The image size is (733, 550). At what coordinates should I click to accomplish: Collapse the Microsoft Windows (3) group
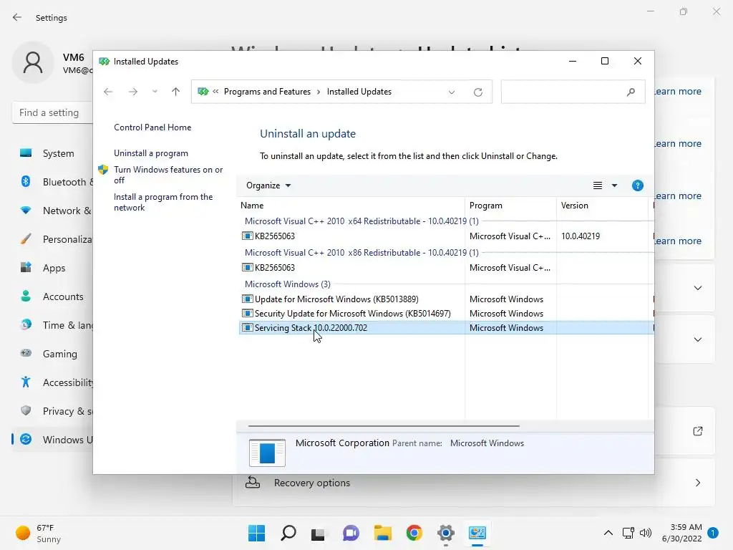coord(288,284)
